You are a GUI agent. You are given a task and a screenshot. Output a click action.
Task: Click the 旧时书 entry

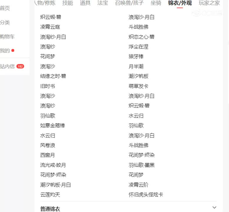coord(48,86)
